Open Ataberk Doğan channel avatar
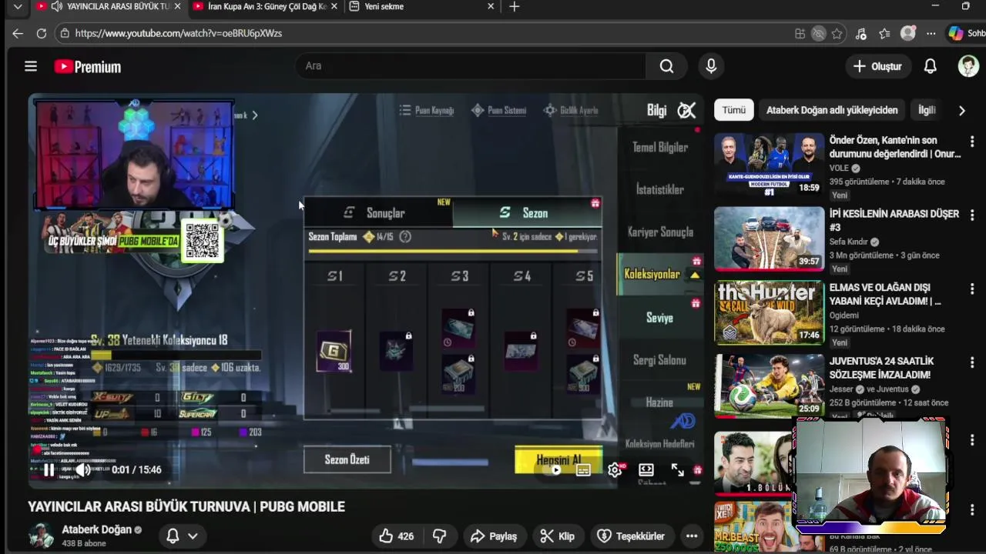This screenshot has width=986, height=554. coord(41,536)
